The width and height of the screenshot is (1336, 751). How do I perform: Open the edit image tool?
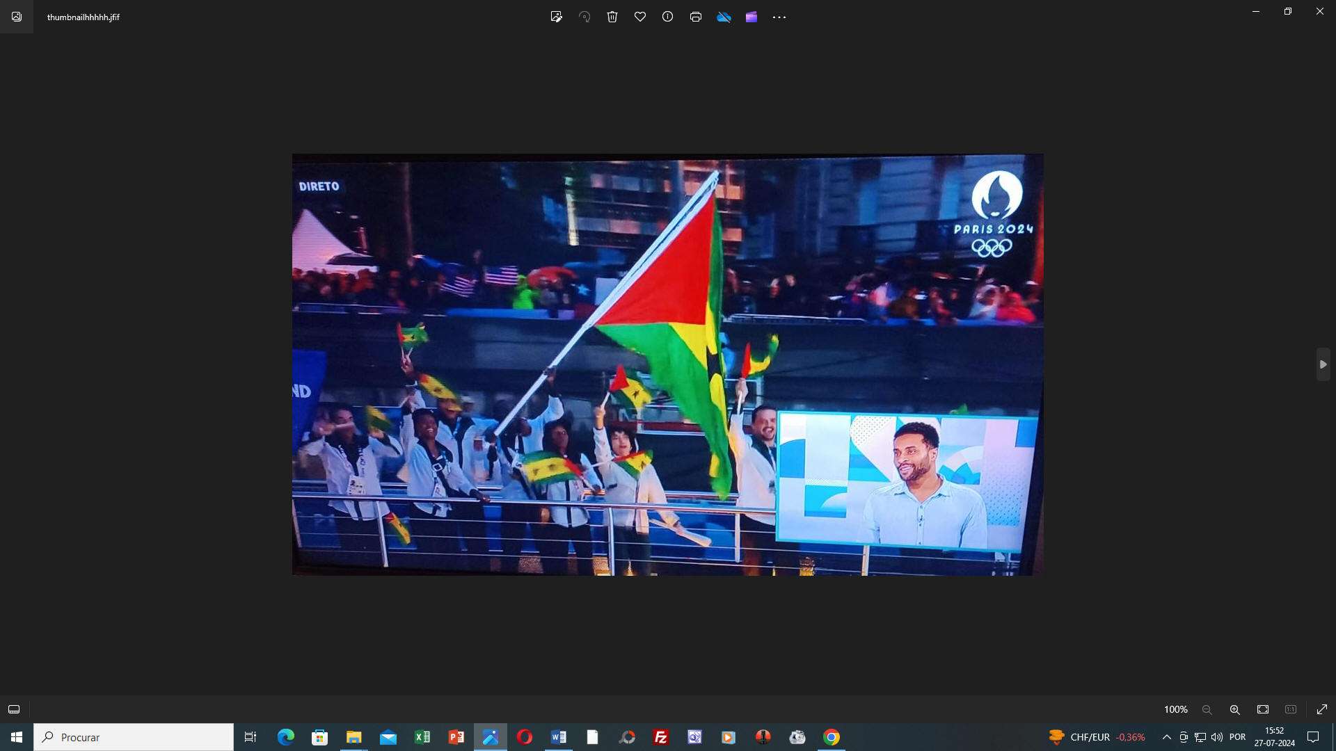556,17
